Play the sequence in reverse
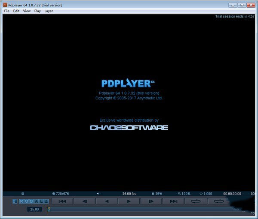 tap(107, 201)
